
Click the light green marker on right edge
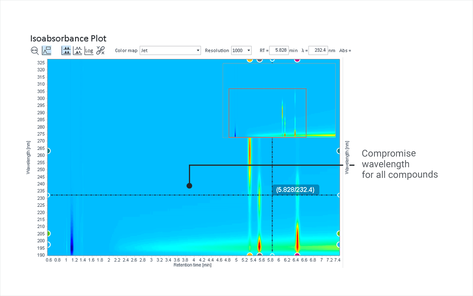point(339,234)
